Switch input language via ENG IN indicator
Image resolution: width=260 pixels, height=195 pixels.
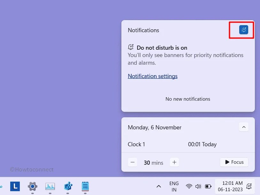(174, 186)
